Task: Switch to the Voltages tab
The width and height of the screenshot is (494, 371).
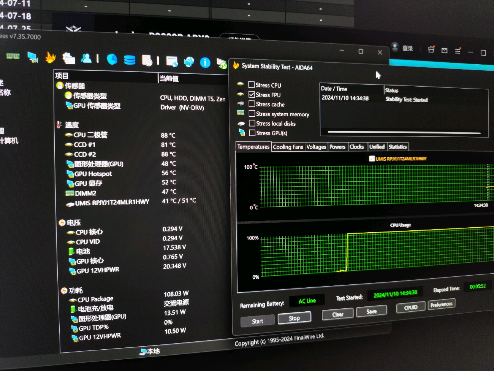Action: (316, 147)
